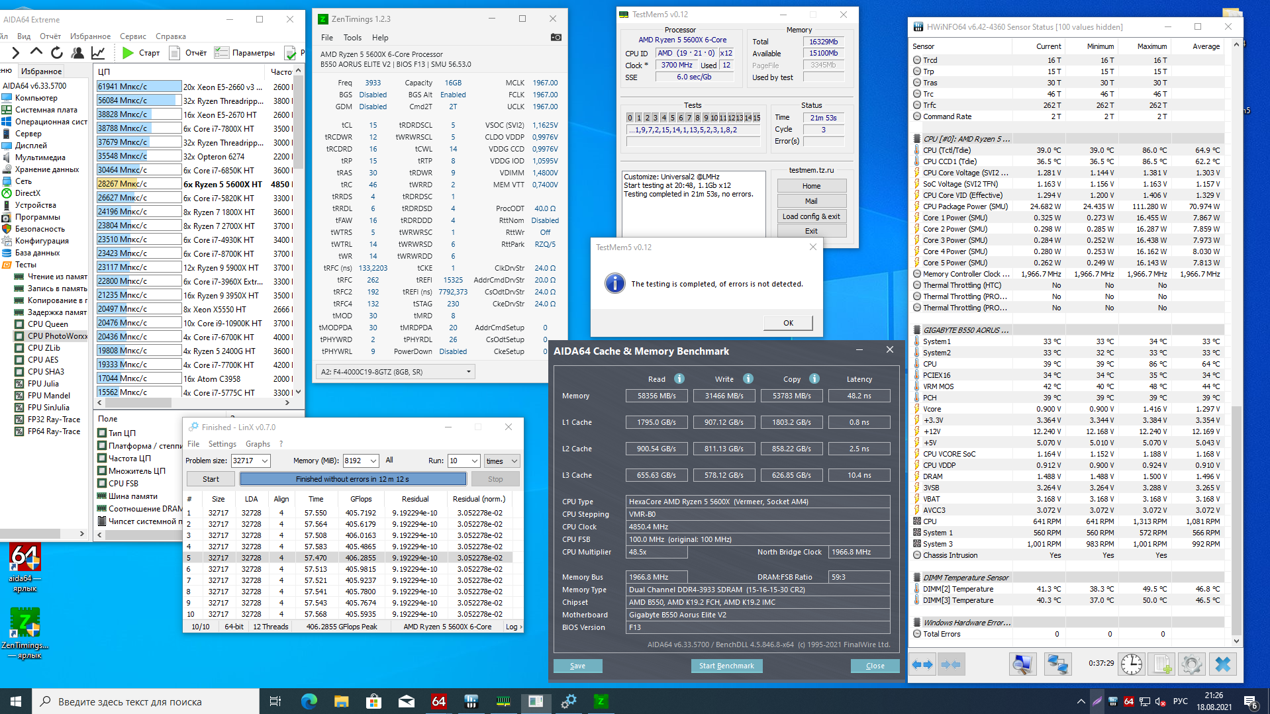This screenshot has height=714, width=1270.
Task: Select FPU Julia in AIDA64 tree
Action: 43,384
